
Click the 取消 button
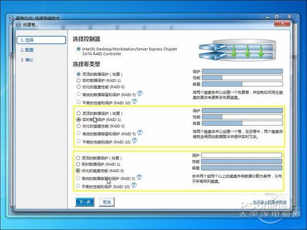(x=107, y=202)
